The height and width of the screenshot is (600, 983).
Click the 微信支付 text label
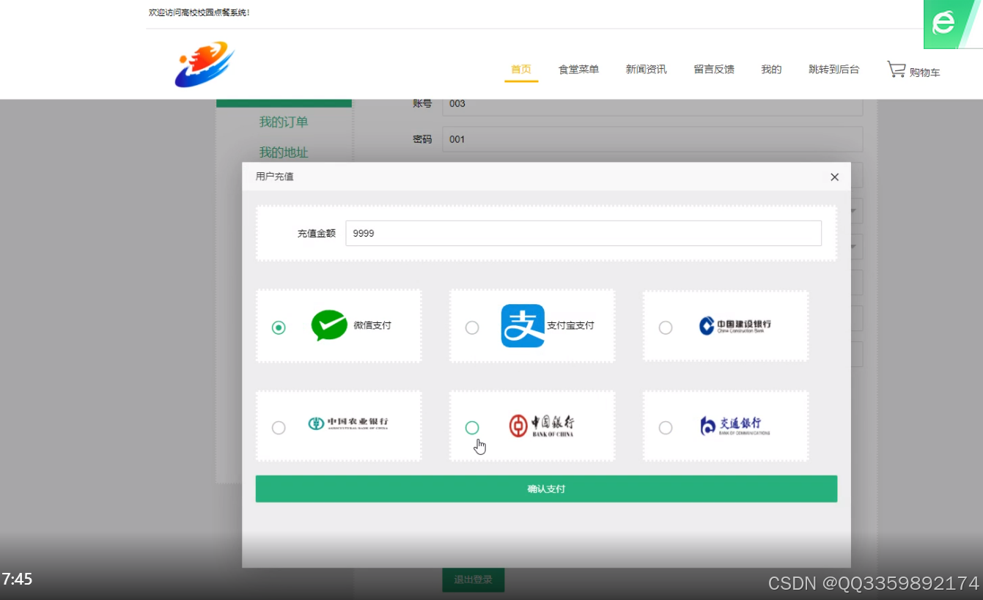(372, 325)
